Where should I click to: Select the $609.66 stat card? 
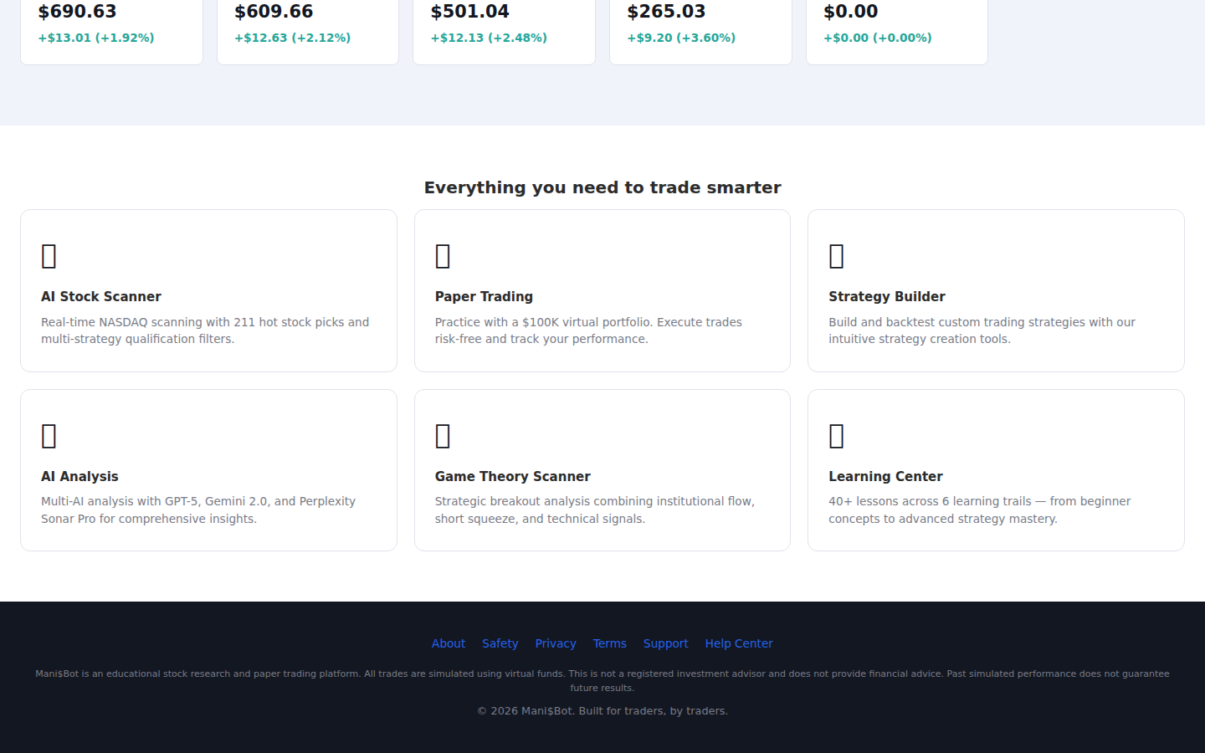point(307,25)
